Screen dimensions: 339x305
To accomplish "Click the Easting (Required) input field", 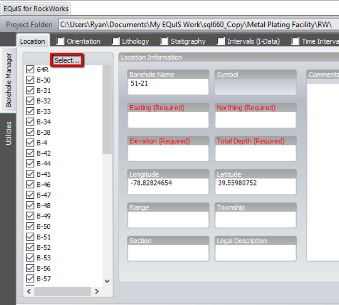I will 168,120.
